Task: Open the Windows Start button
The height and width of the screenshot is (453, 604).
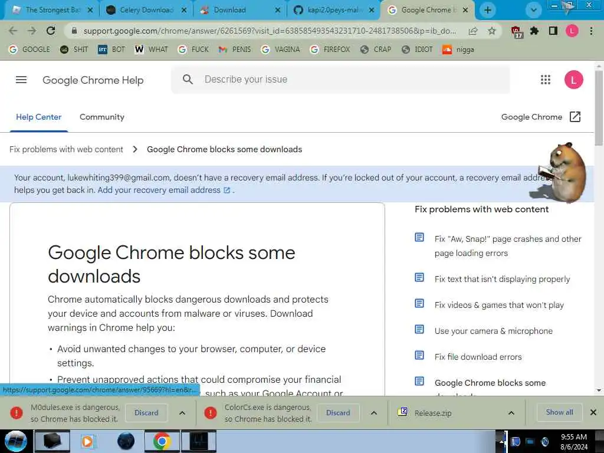Action: pos(15,441)
